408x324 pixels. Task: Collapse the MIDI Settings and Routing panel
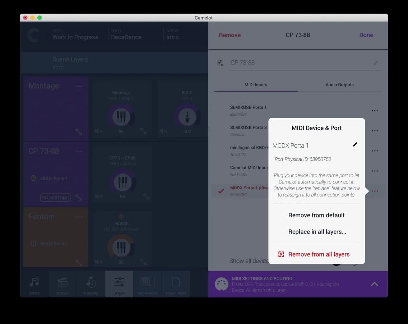pyautogui.click(x=374, y=283)
